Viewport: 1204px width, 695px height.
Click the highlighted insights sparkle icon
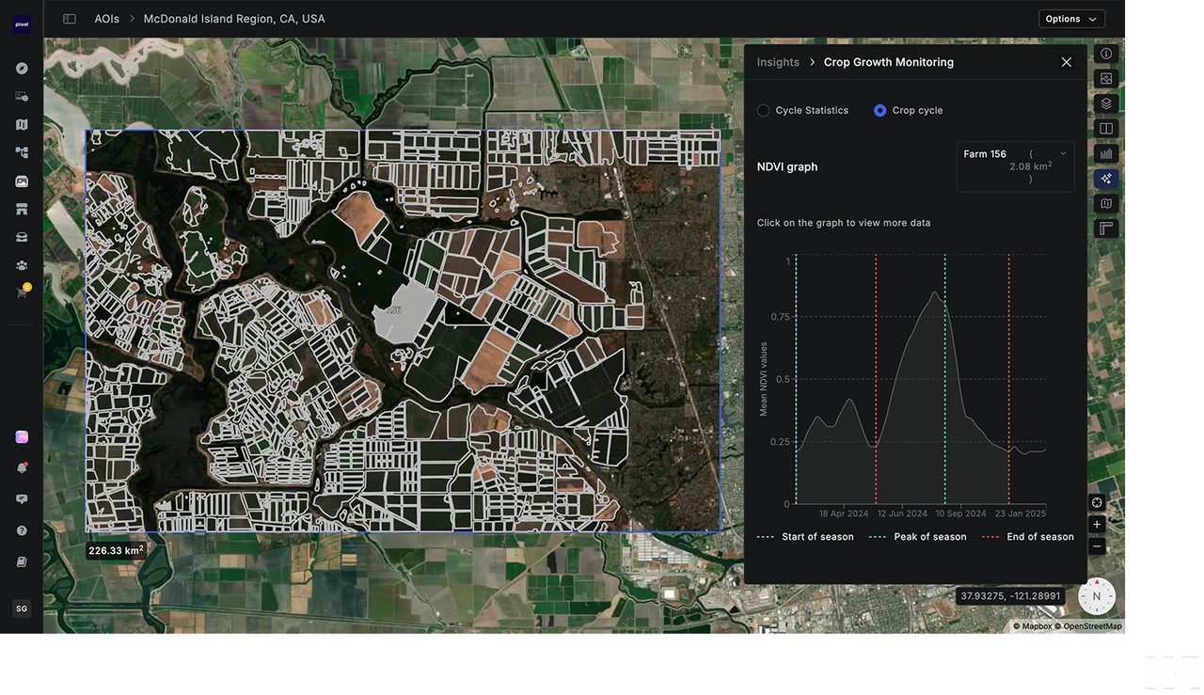[1106, 179]
